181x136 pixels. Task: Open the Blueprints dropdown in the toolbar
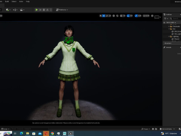click(x=15, y=10)
